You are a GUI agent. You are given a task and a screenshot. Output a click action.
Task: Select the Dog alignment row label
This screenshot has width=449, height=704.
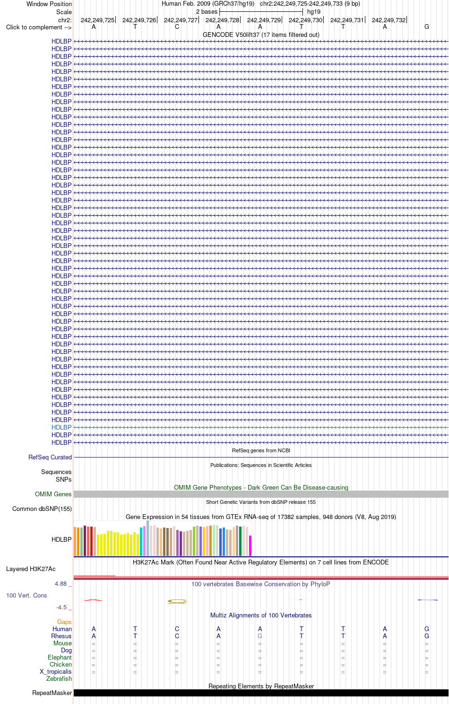tap(66, 650)
